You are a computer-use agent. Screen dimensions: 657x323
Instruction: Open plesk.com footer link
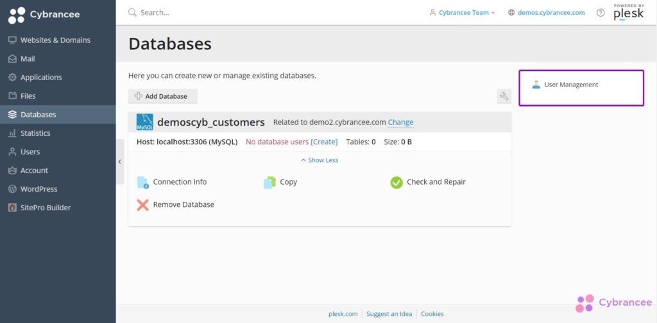(343, 314)
